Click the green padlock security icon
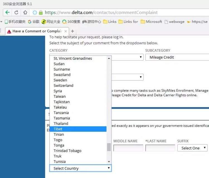 41,13
